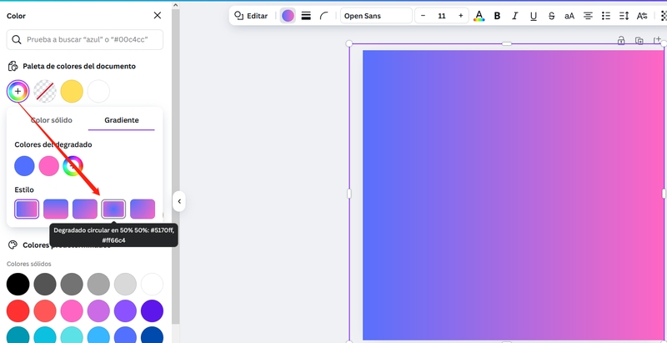Screen dimensions: 667x343
Task: Open the border style options
Action: point(306,16)
